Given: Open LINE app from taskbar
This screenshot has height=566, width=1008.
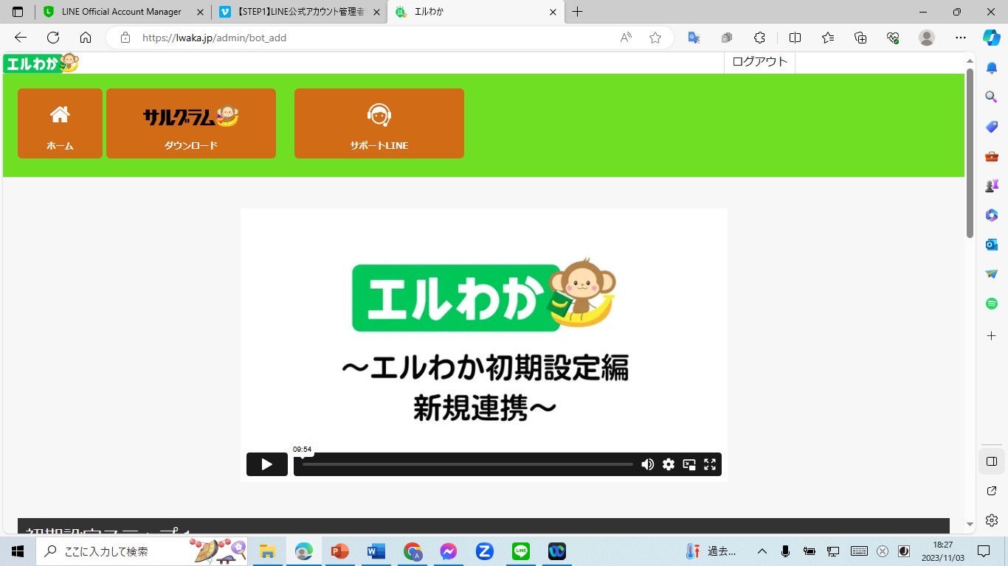Looking at the screenshot, I should [x=520, y=551].
